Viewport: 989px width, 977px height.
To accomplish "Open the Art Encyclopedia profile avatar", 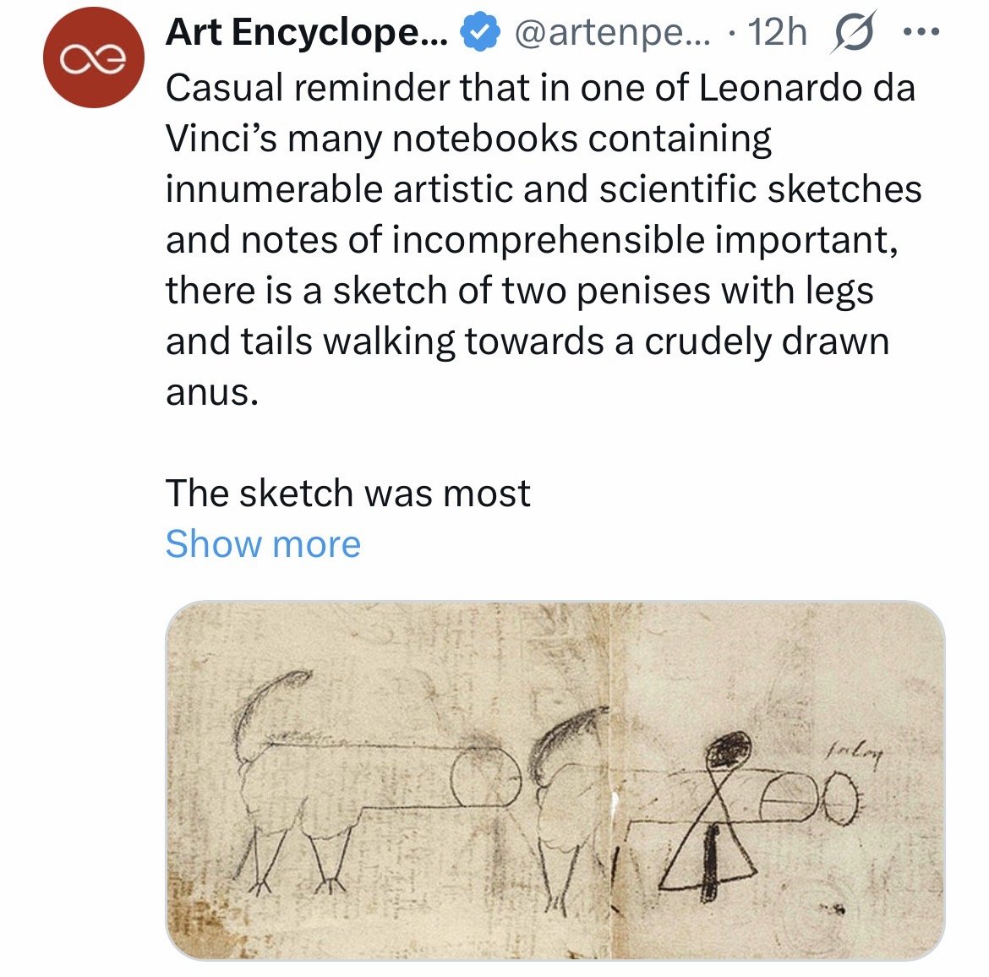I will pyautogui.click(x=94, y=57).
